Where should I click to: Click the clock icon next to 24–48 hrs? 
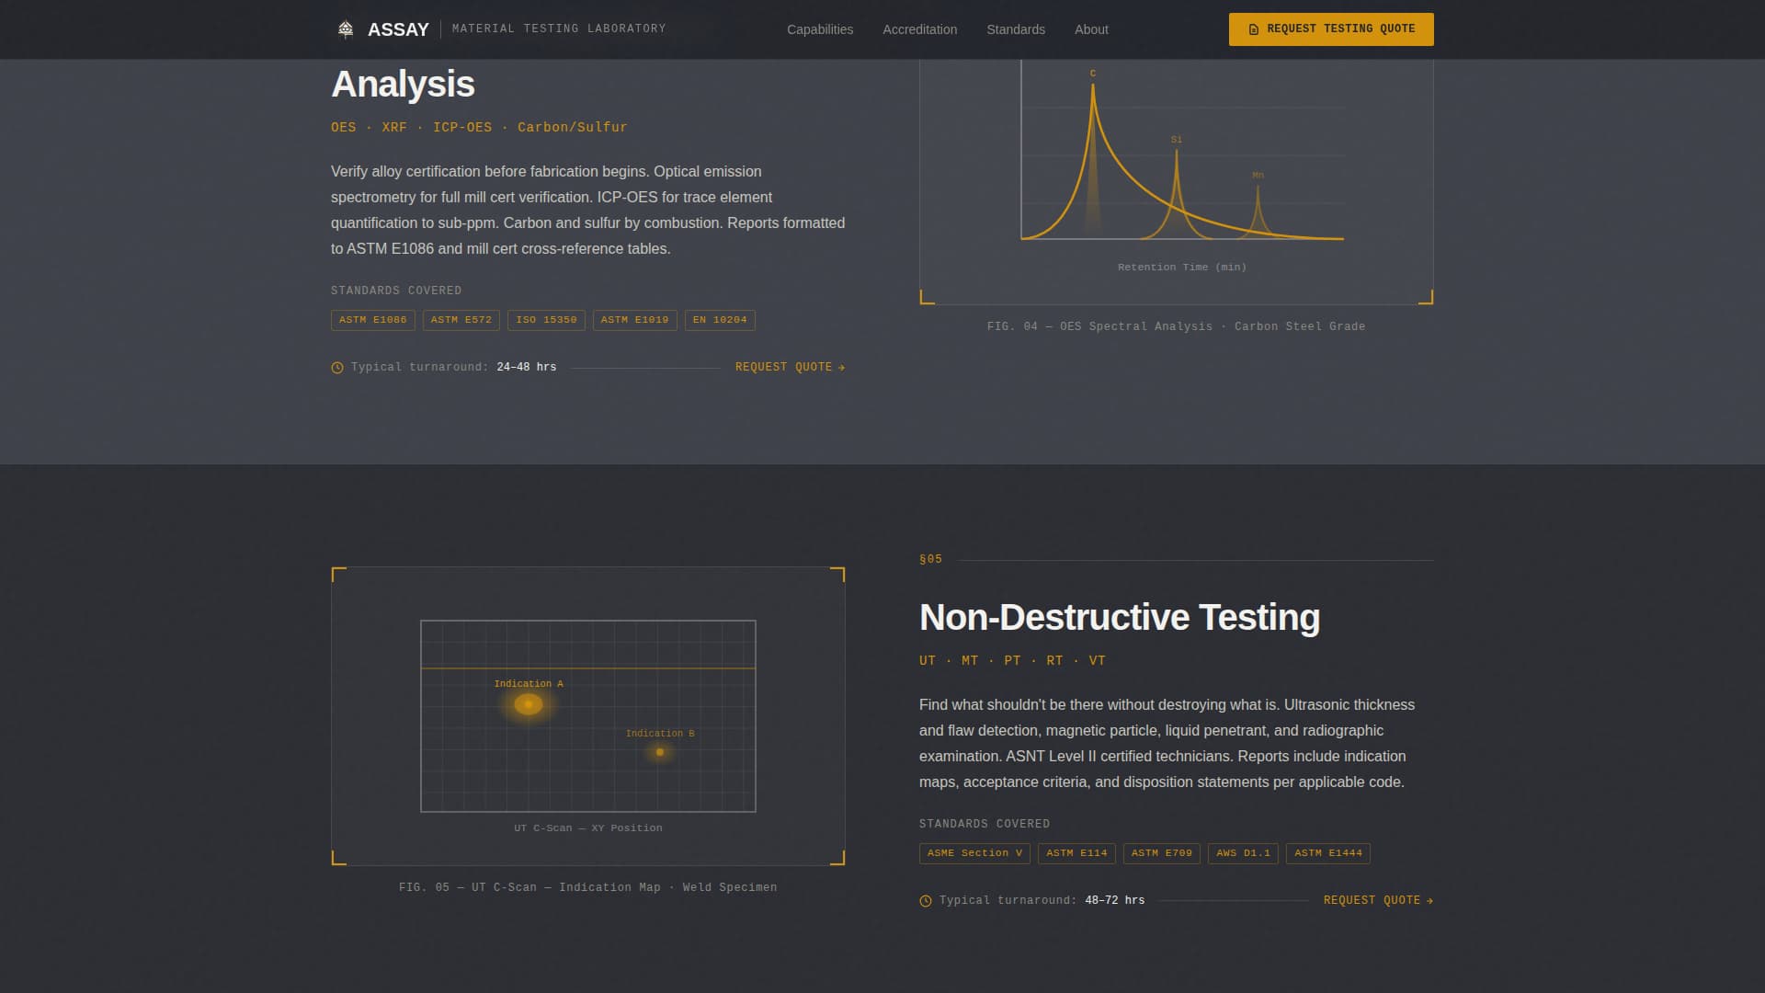pyautogui.click(x=336, y=367)
